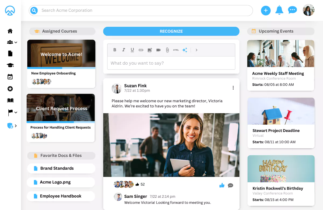Select the RECOGNIZE tab
This screenshot has width=323, height=210.
click(x=171, y=31)
